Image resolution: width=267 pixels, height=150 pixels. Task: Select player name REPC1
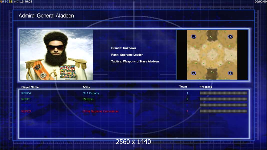(x=26, y=99)
